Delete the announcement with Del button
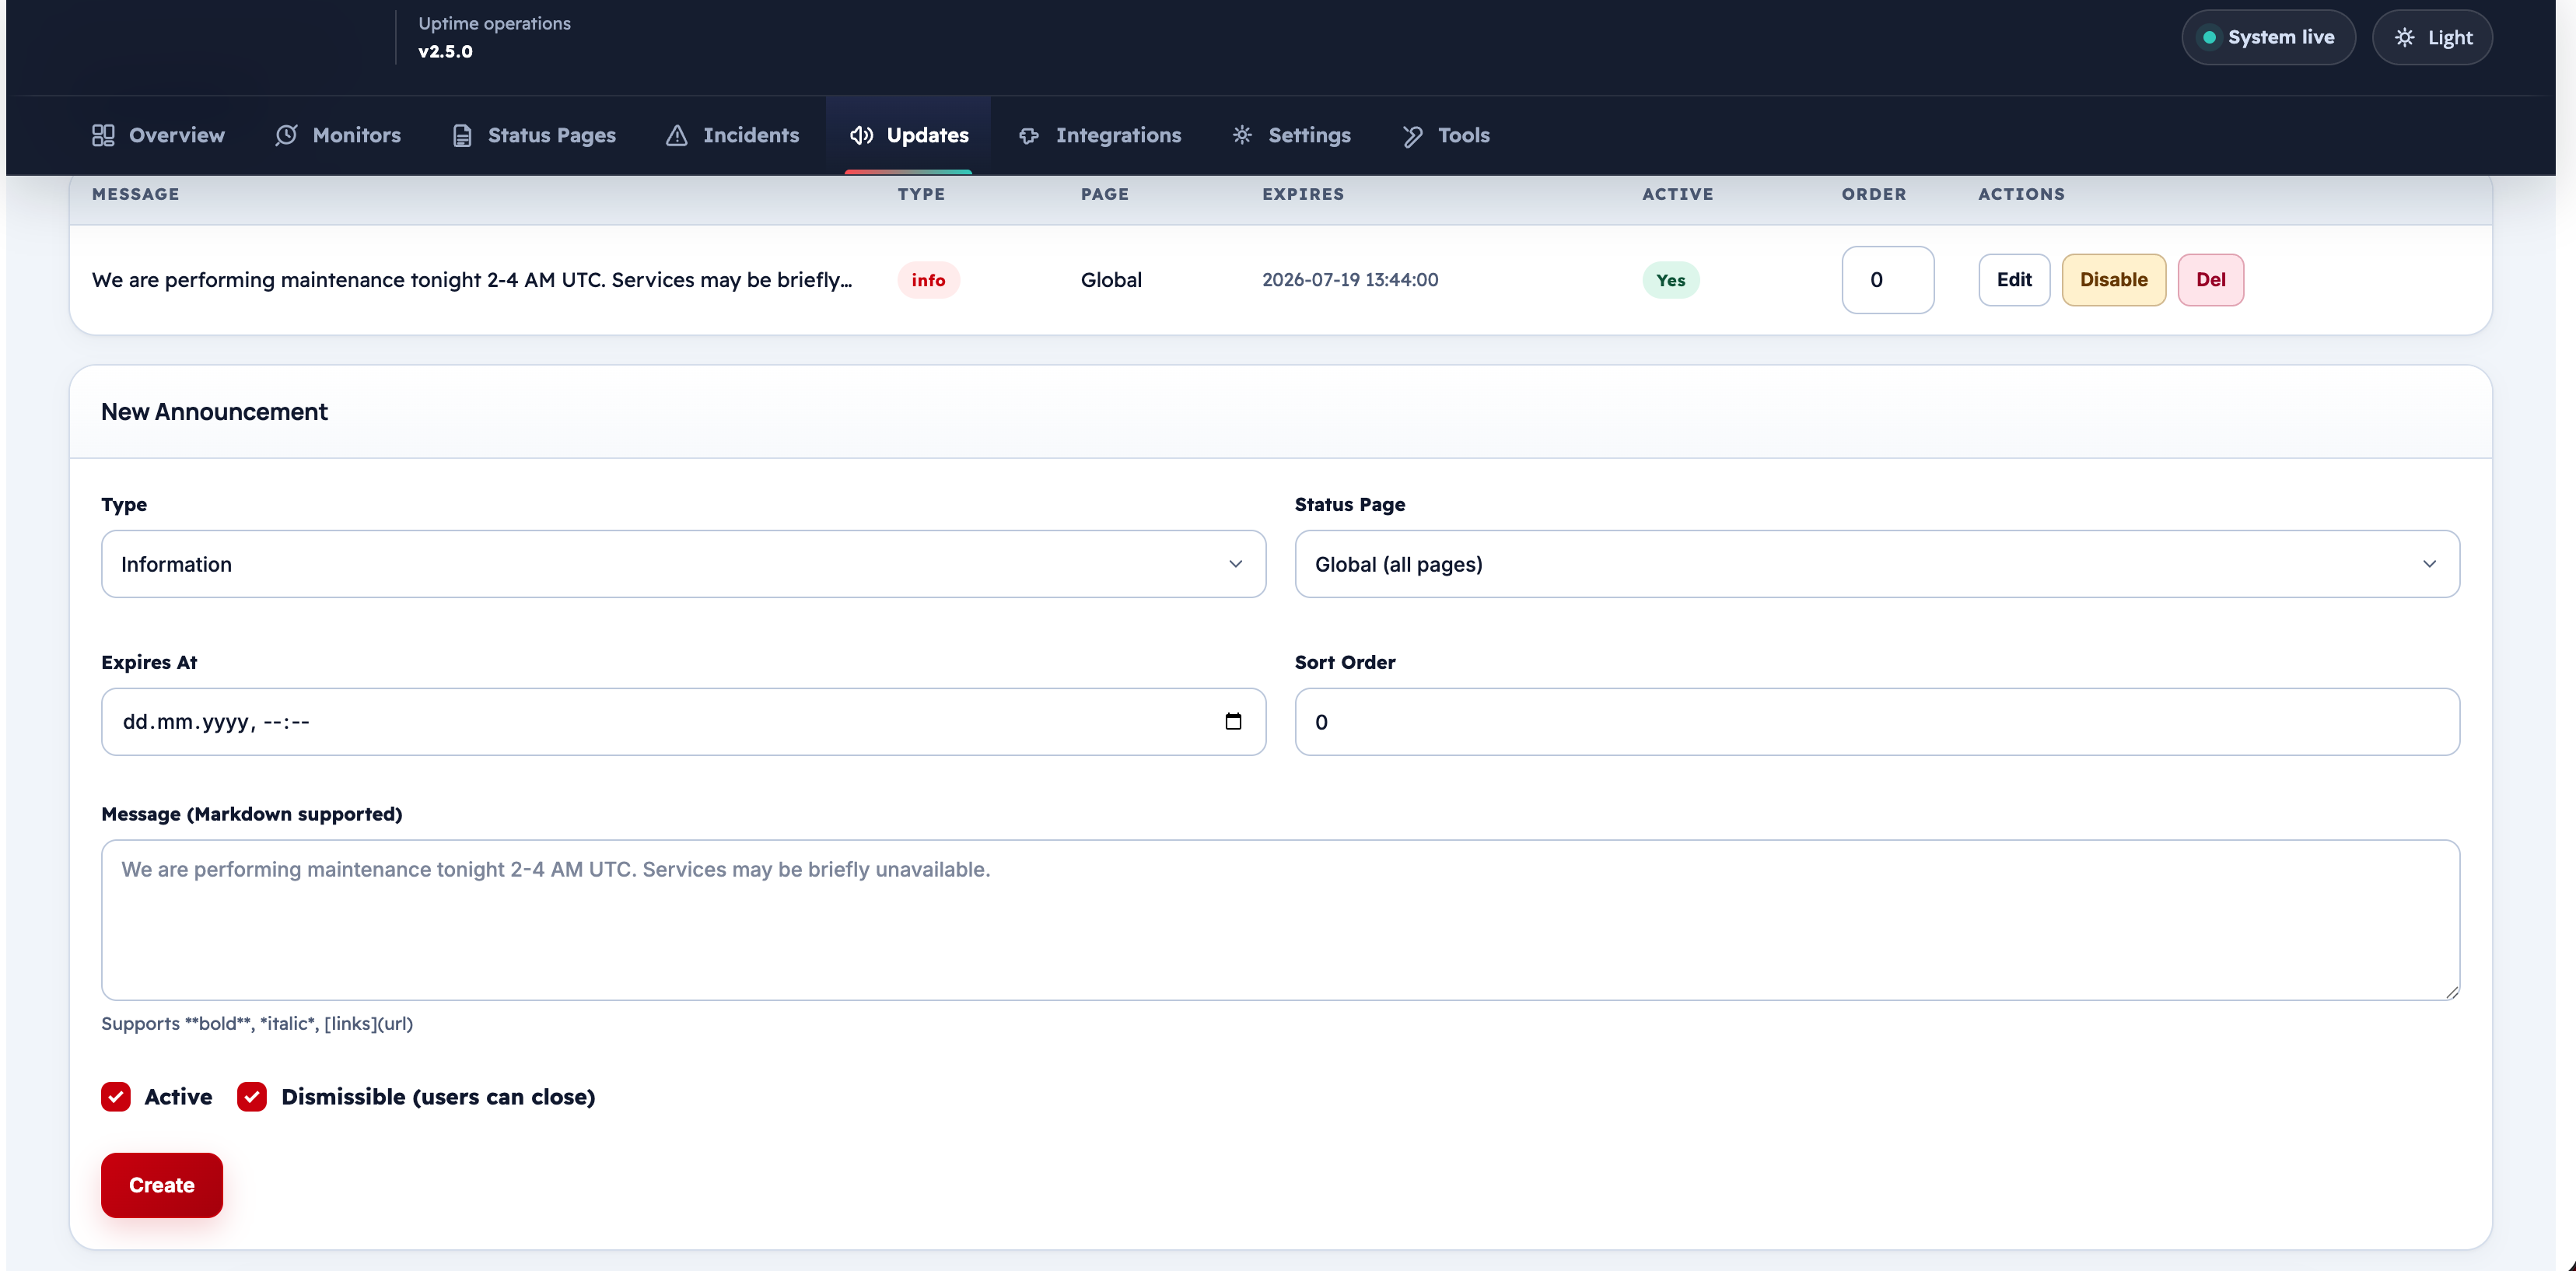The width and height of the screenshot is (2576, 1271). pyautogui.click(x=2211, y=280)
